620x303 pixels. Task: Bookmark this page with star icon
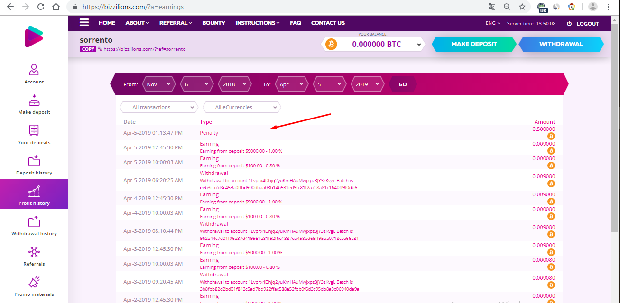[x=522, y=7]
